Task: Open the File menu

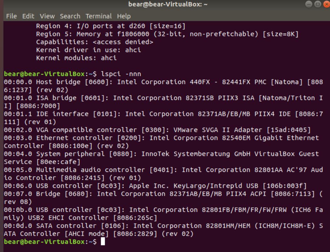Action: 11,16
